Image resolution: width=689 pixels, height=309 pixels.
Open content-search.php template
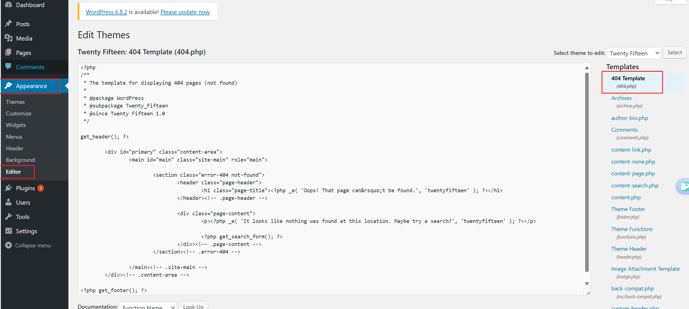(635, 185)
